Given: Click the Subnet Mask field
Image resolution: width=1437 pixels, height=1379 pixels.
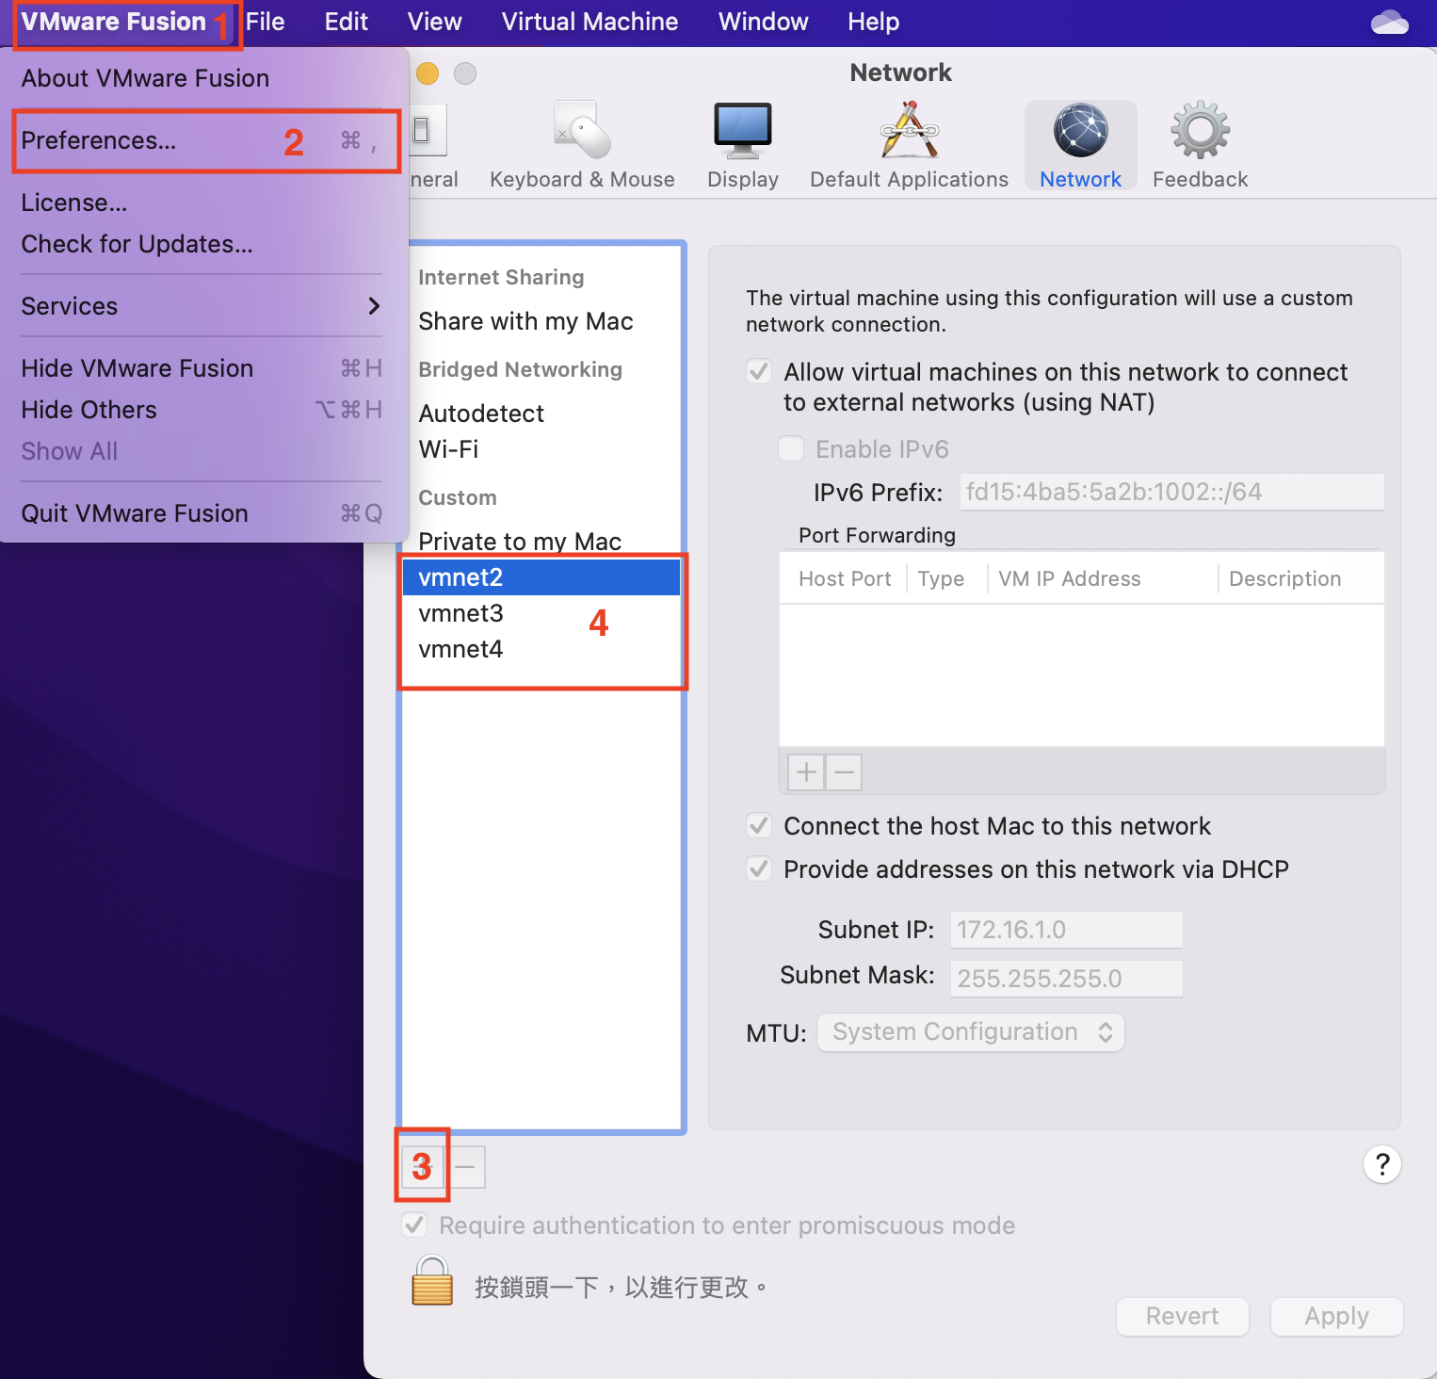Looking at the screenshot, I should (1066, 979).
